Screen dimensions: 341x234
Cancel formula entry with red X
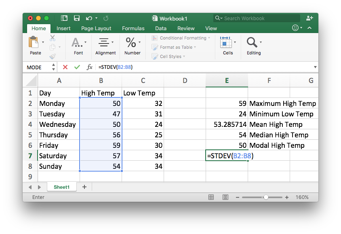click(x=65, y=67)
